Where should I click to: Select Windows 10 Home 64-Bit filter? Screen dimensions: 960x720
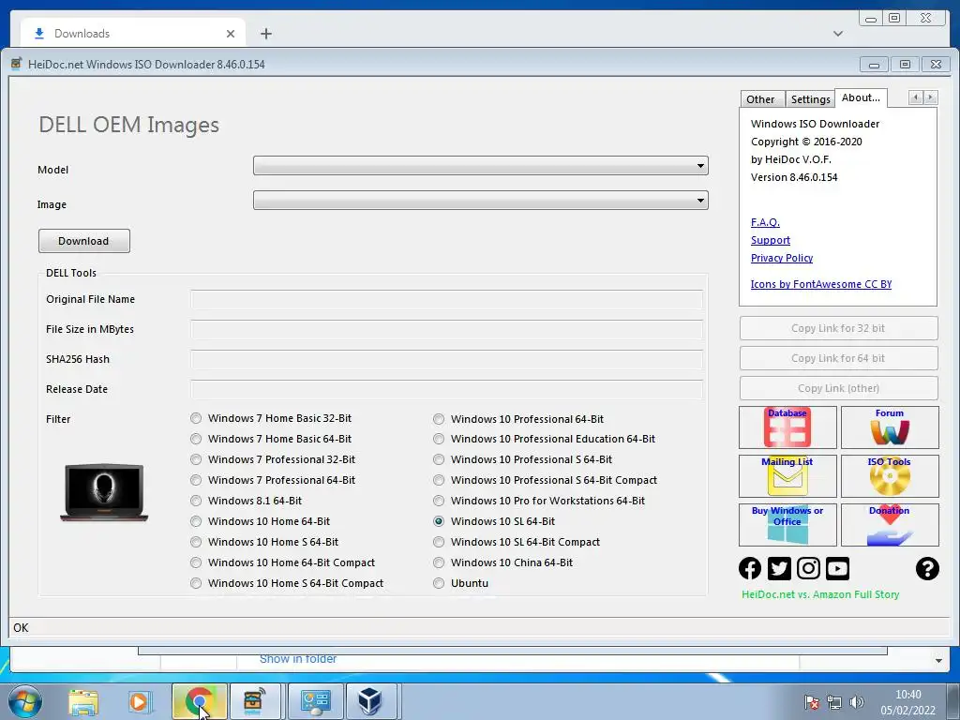(x=196, y=521)
